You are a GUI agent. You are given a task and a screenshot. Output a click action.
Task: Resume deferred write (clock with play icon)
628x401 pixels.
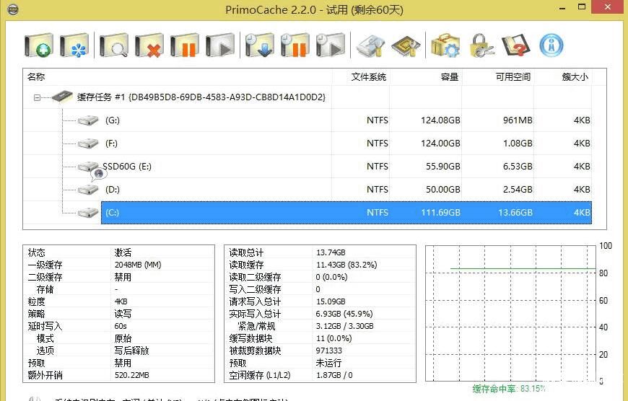point(331,45)
